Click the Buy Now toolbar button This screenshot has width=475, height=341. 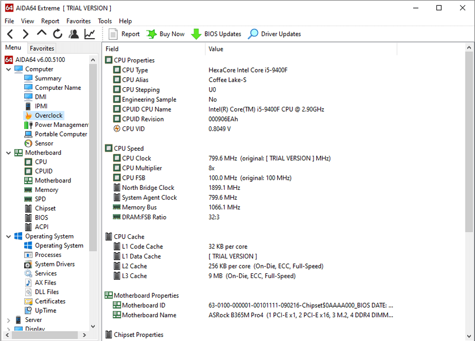(165, 34)
